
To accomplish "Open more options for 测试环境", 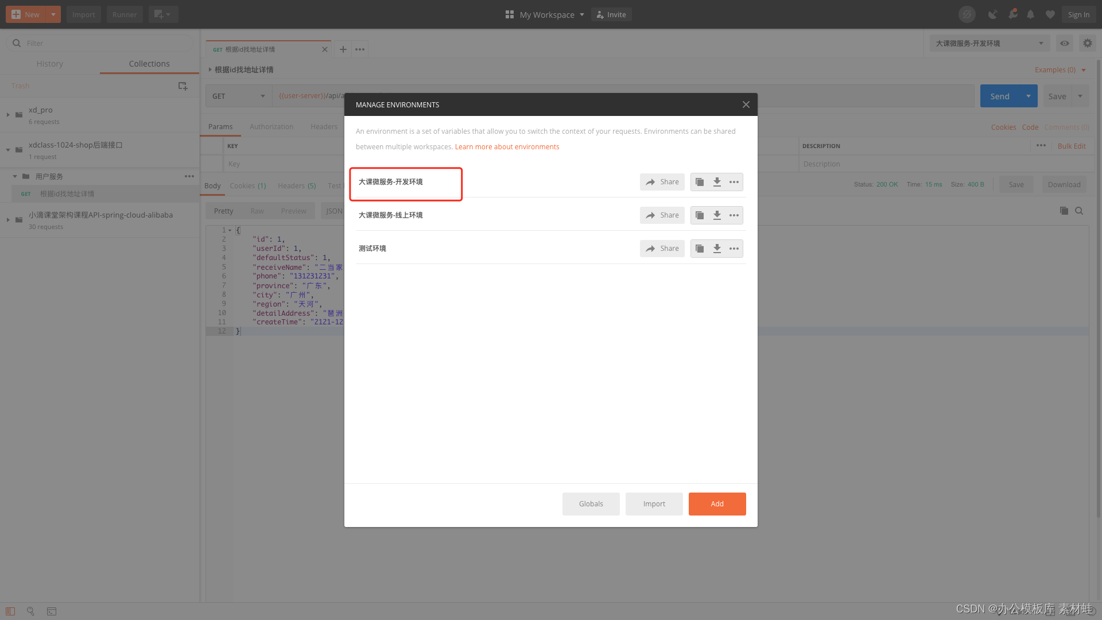I will pos(734,249).
